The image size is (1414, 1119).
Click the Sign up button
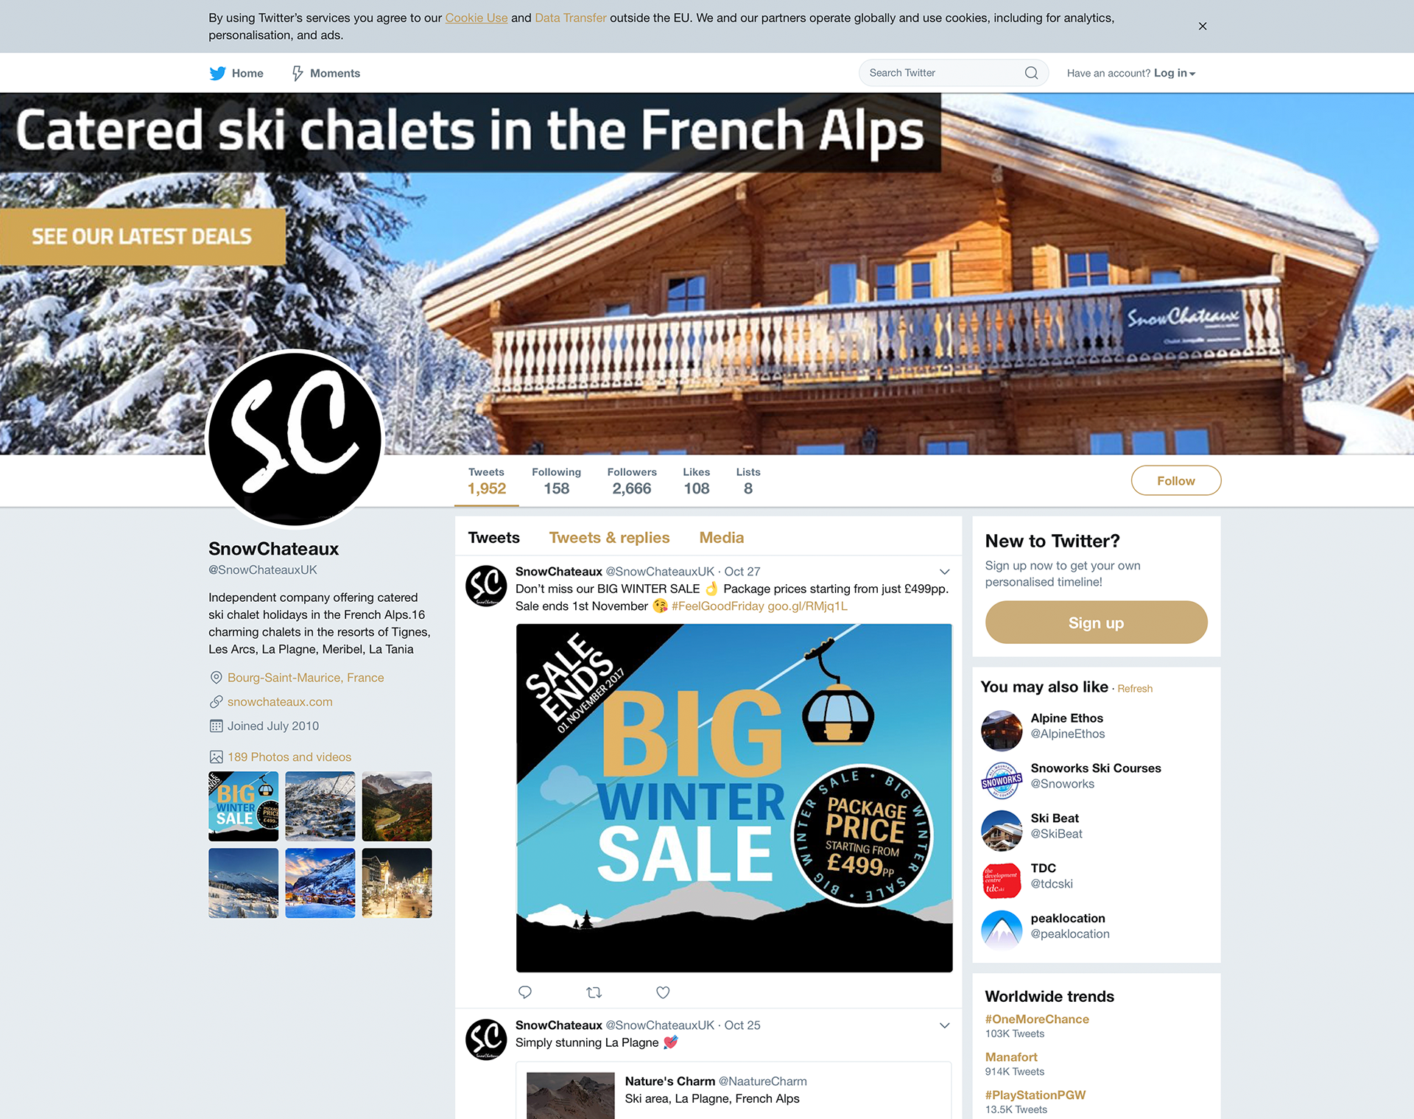point(1096,622)
